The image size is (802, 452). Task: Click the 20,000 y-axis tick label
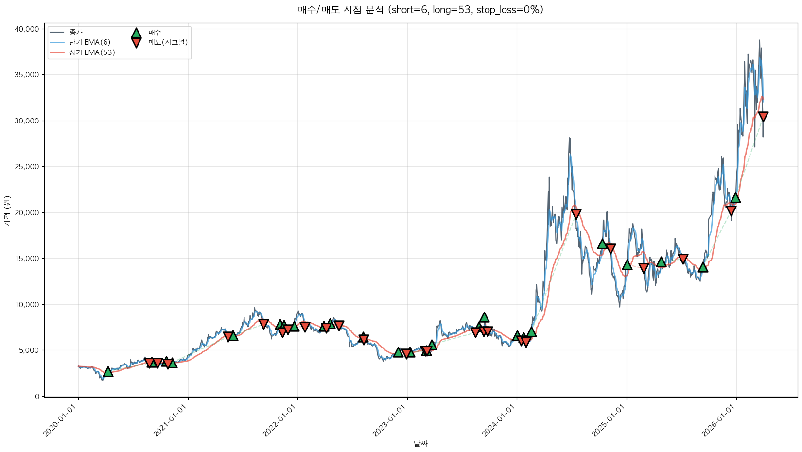click(x=27, y=213)
